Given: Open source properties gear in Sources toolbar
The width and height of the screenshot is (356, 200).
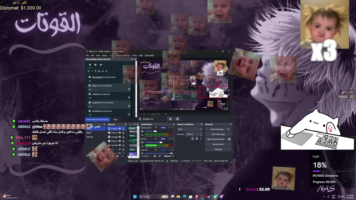Looking at the screenshot, I should tap(117, 156).
